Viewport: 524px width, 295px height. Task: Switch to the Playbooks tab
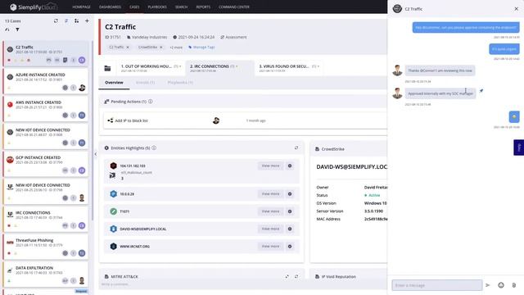(x=180, y=82)
